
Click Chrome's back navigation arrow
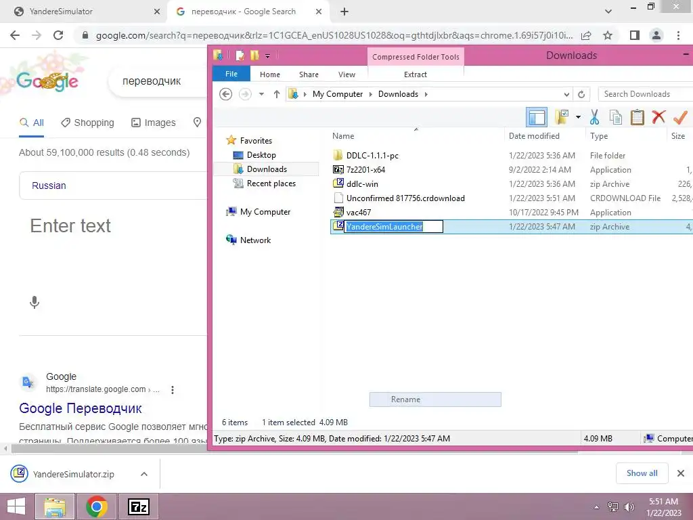tap(15, 35)
